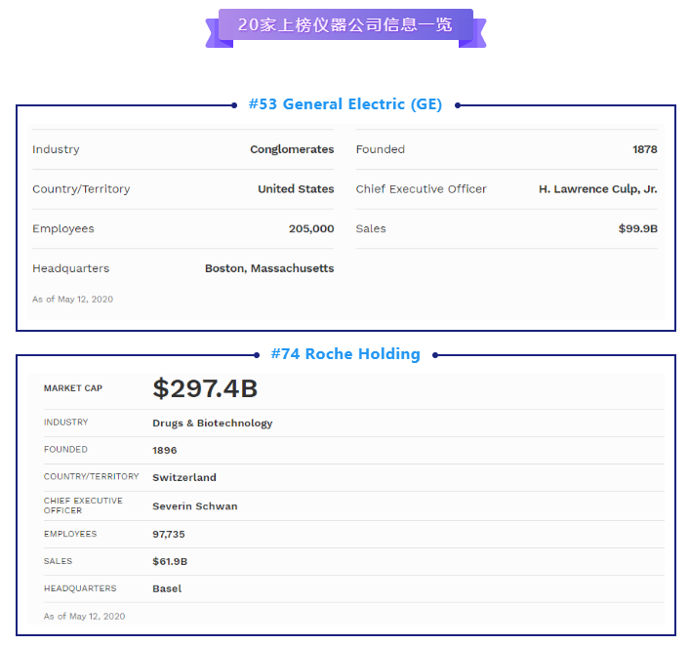Click the GE Sales label

pyautogui.click(x=371, y=228)
